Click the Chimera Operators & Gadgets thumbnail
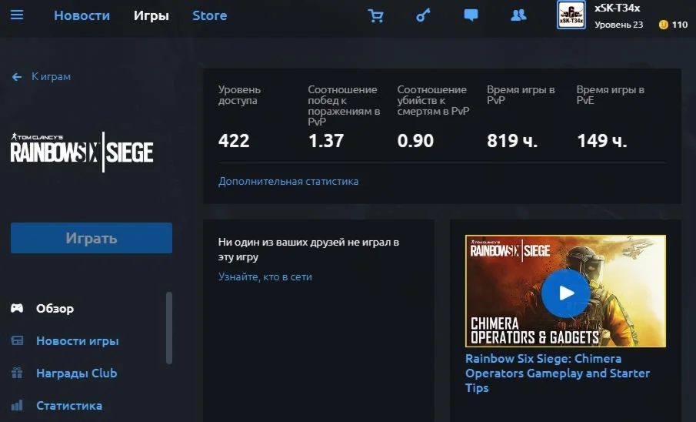696x422 pixels. point(565,291)
